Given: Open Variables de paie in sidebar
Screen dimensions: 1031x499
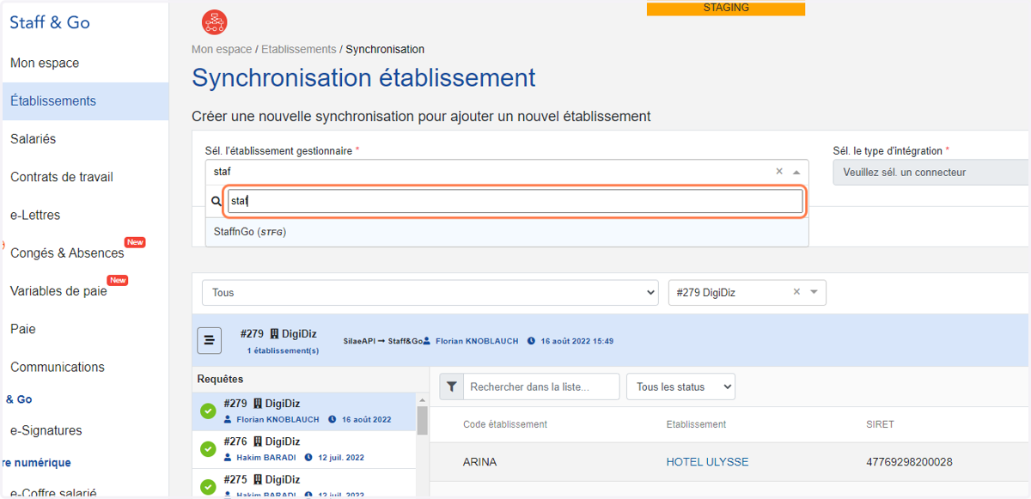Looking at the screenshot, I should [x=58, y=290].
